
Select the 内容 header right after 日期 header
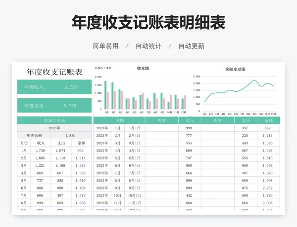tap(162, 120)
